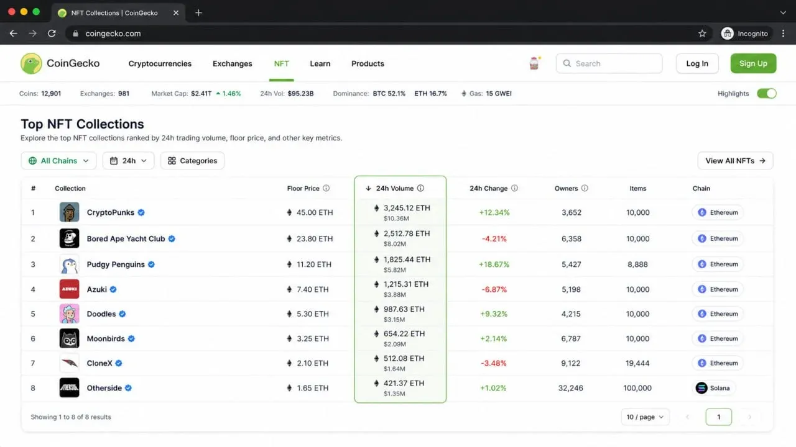Click the CoinGecko gecko logo
Image resolution: width=796 pixels, height=447 pixels.
31,63
